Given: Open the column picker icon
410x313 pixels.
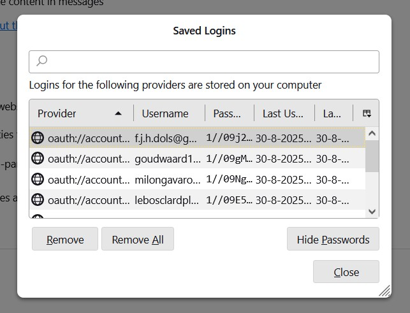Looking at the screenshot, I should 367,113.
